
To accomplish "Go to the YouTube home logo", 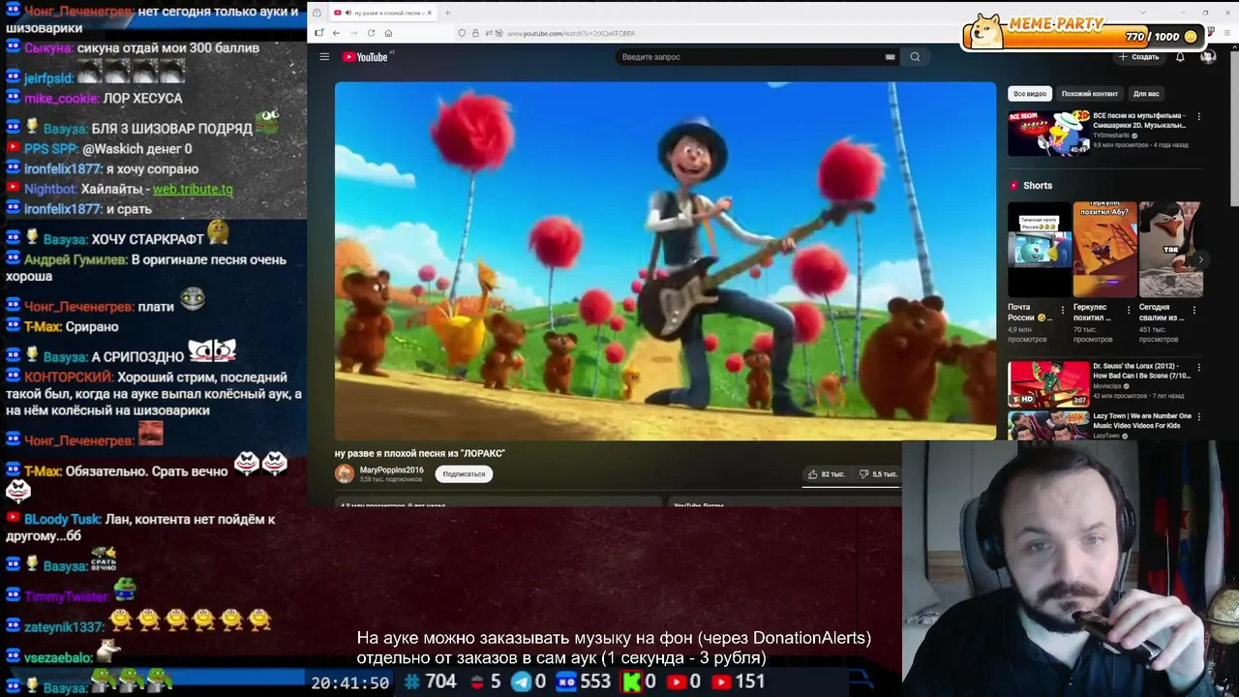I will (x=365, y=57).
